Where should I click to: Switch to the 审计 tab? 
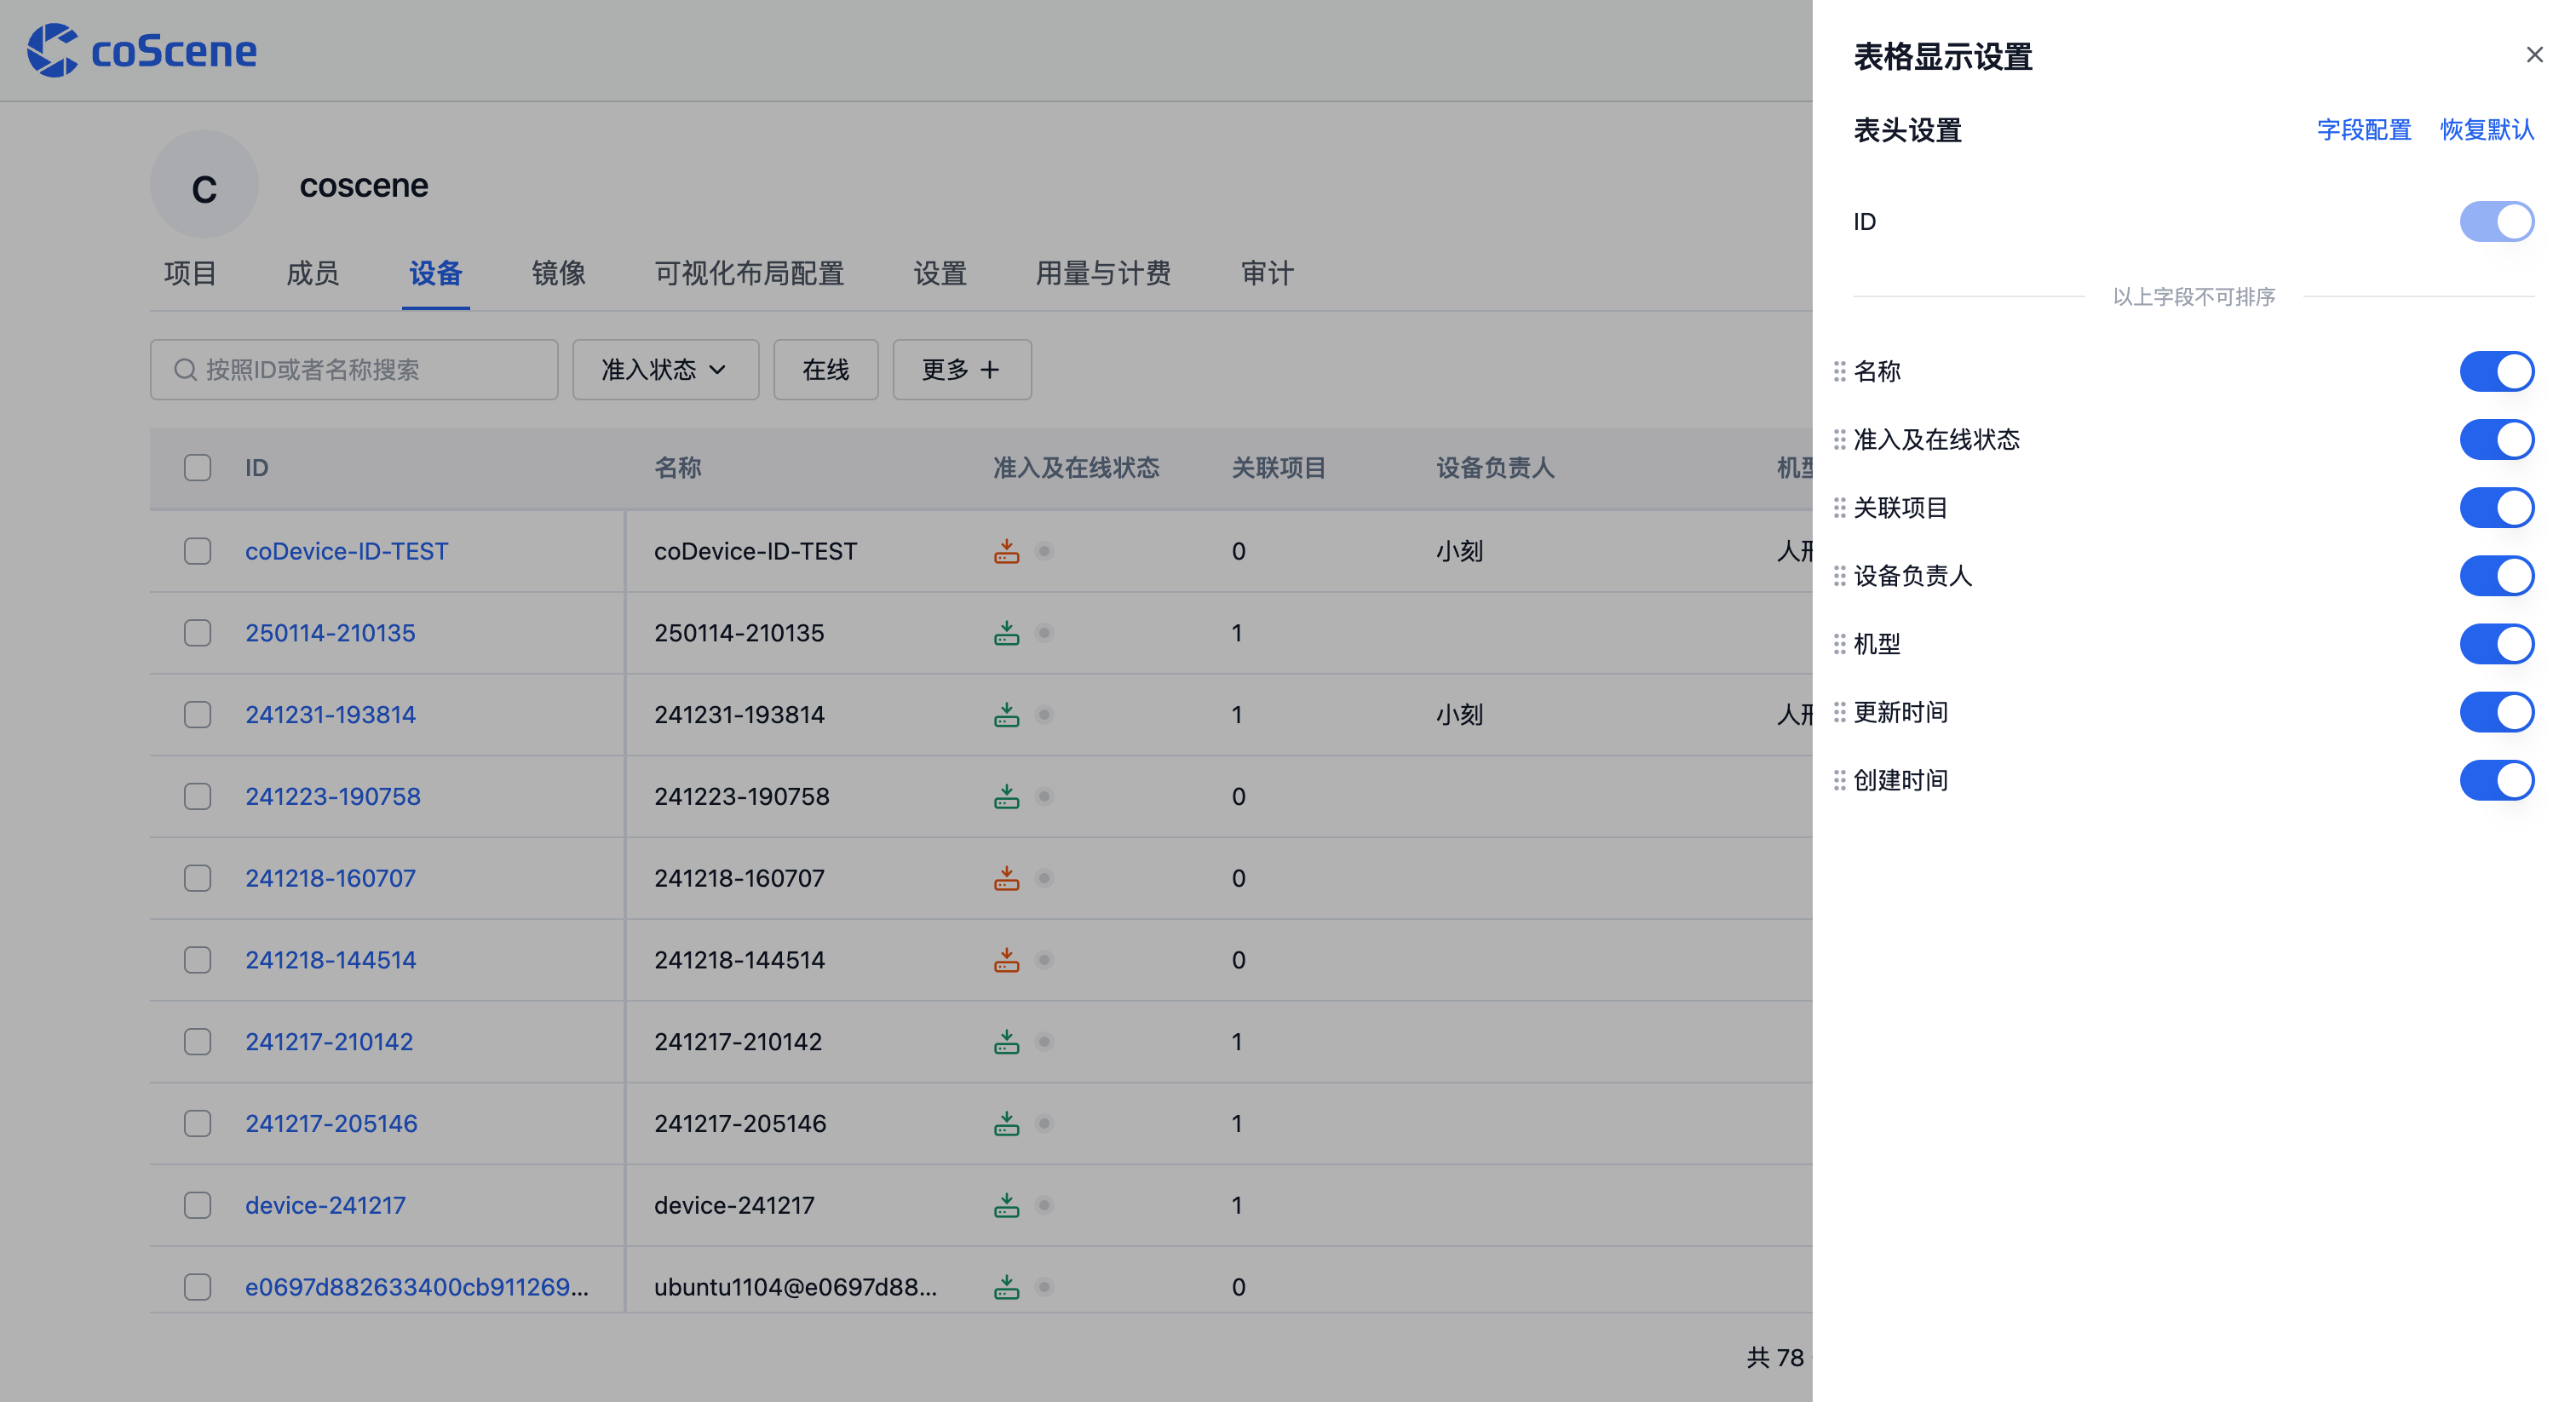pyautogui.click(x=1267, y=274)
